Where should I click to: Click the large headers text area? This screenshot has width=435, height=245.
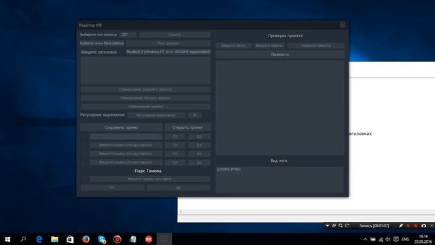[x=145, y=71]
